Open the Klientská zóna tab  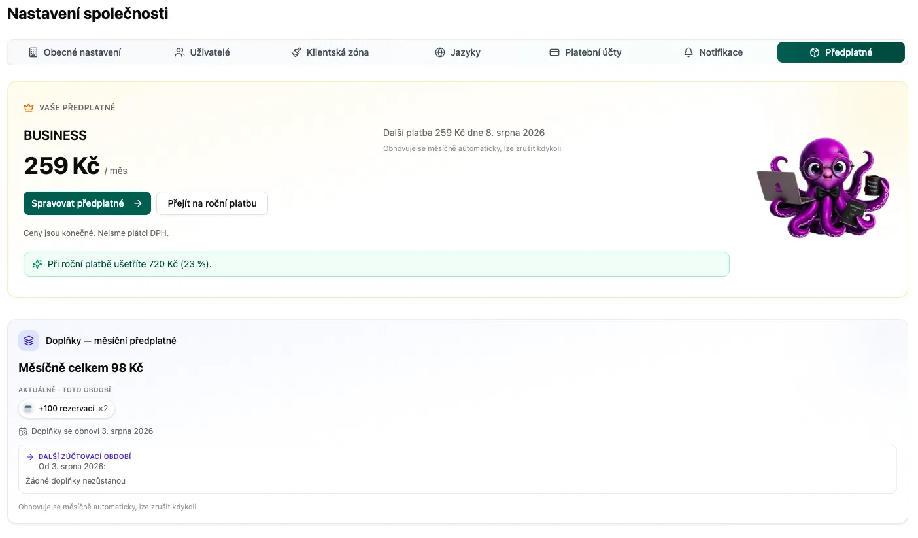[330, 52]
